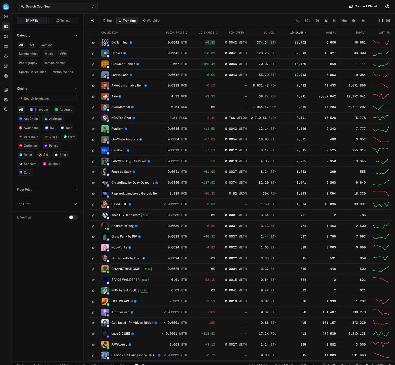Sort by the 1D Sales column header
Viewport: 395px width, 365px height.
pyautogui.click(x=298, y=33)
